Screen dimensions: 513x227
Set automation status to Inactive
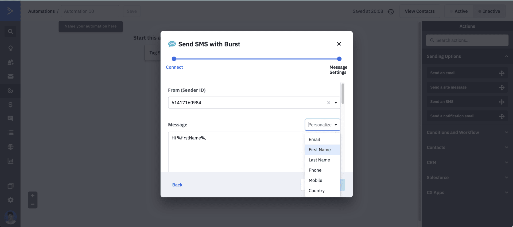coord(489,11)
